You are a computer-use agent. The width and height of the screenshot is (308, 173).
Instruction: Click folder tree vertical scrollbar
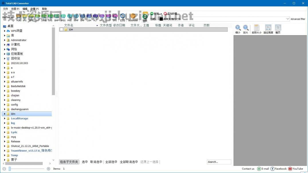(x=53, y=61)
